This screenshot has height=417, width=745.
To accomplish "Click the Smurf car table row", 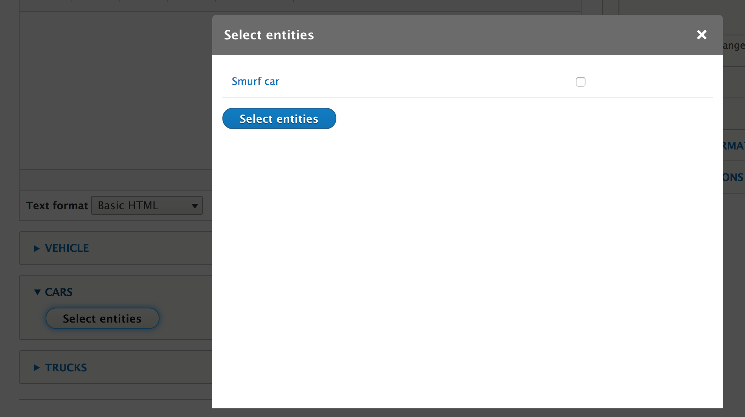I will [x=393, y=81].
